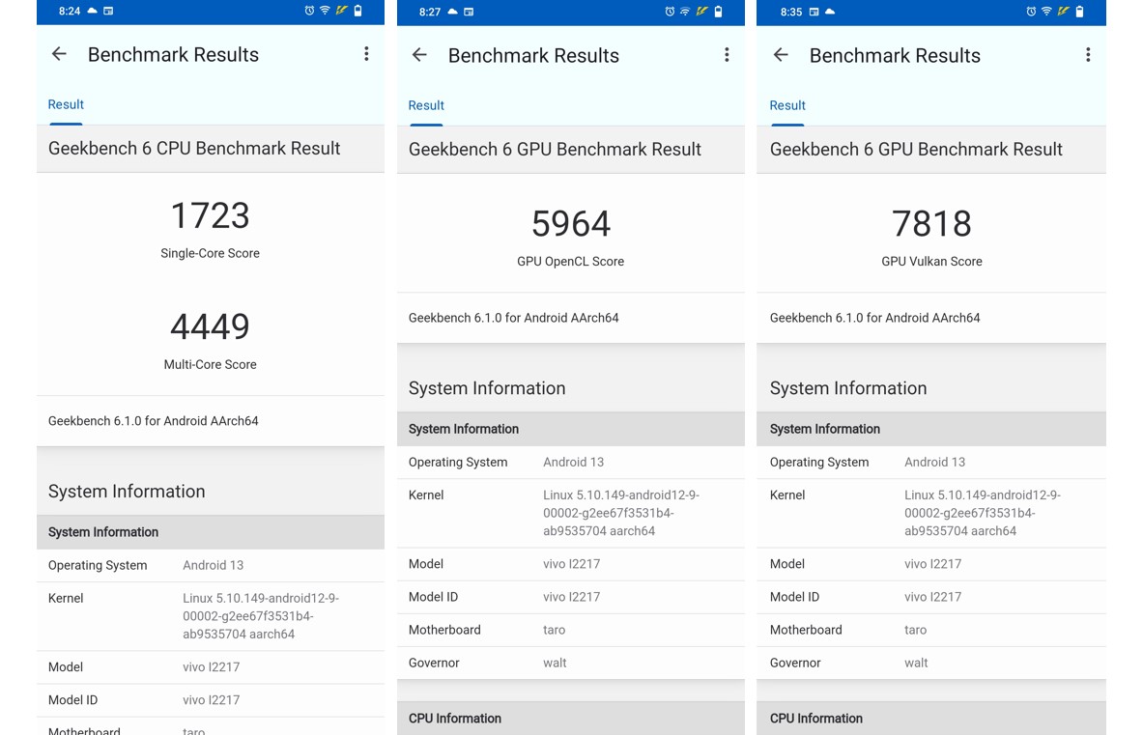Tap Motherboard taro row on OpenCL screen
This screenshot has width=1143, height=735.
coord(571,630)
